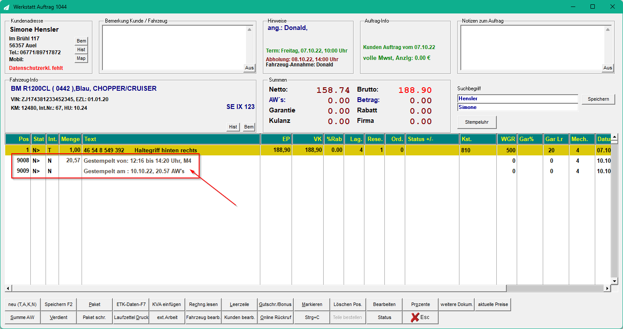Click the Speichern button next to Suchbegriff

point(598,99)
